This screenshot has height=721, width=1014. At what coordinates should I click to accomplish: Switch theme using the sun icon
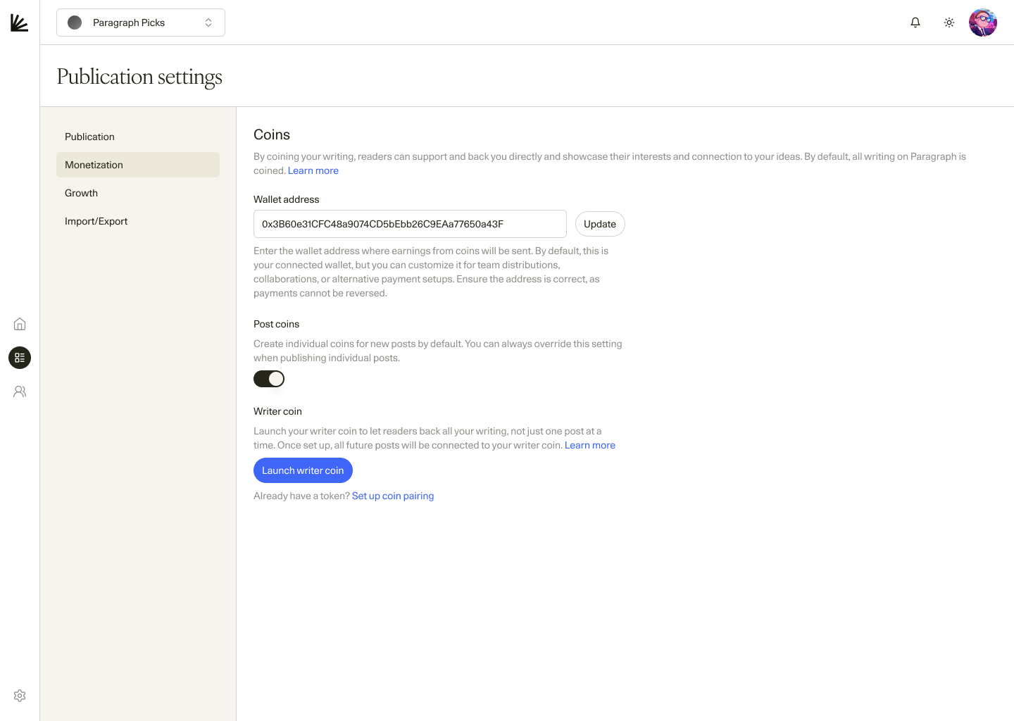pyautogui.click(x=949, y=22)
